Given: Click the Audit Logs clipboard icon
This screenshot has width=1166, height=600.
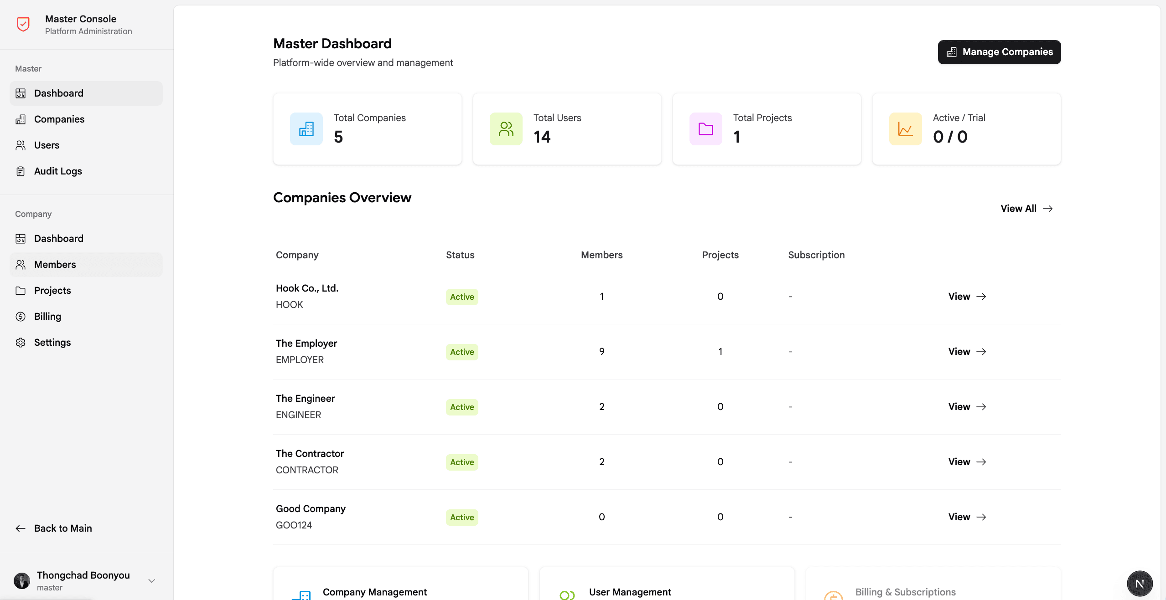Looking at the screenshot, I should [x=21, y=171].
